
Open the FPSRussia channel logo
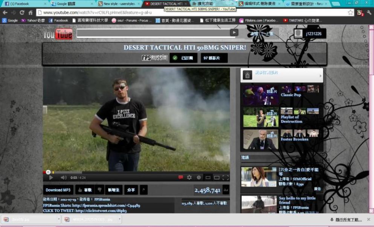[x=154, y=58]
